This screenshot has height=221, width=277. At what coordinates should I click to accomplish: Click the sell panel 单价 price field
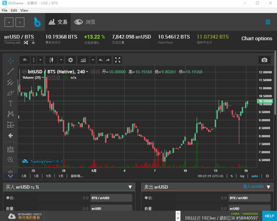pyautogui.click(x=202, y=198)
